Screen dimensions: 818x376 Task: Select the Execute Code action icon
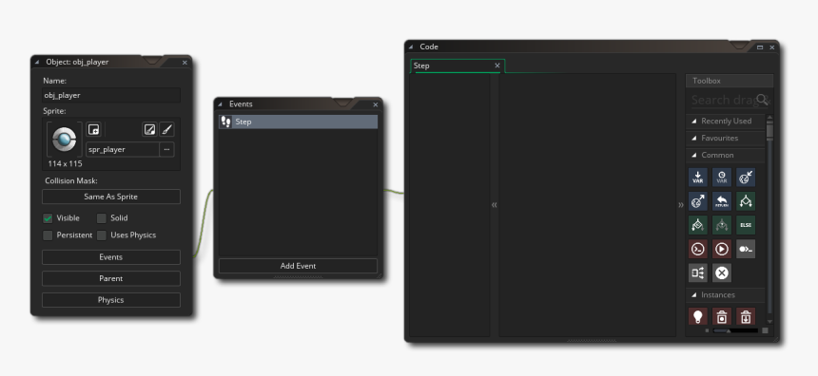697,249
